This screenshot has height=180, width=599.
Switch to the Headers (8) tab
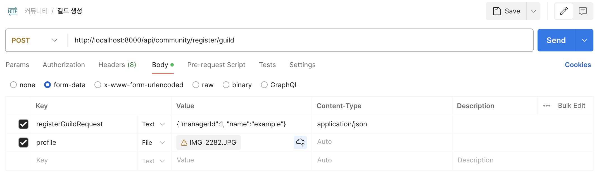coord(117,65)
